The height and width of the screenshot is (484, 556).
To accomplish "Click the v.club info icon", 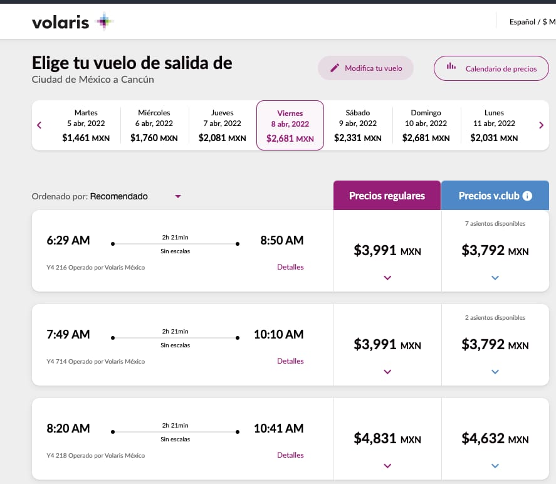I will [527, 196].
